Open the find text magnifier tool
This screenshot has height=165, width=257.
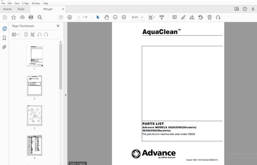pos(40,17)
